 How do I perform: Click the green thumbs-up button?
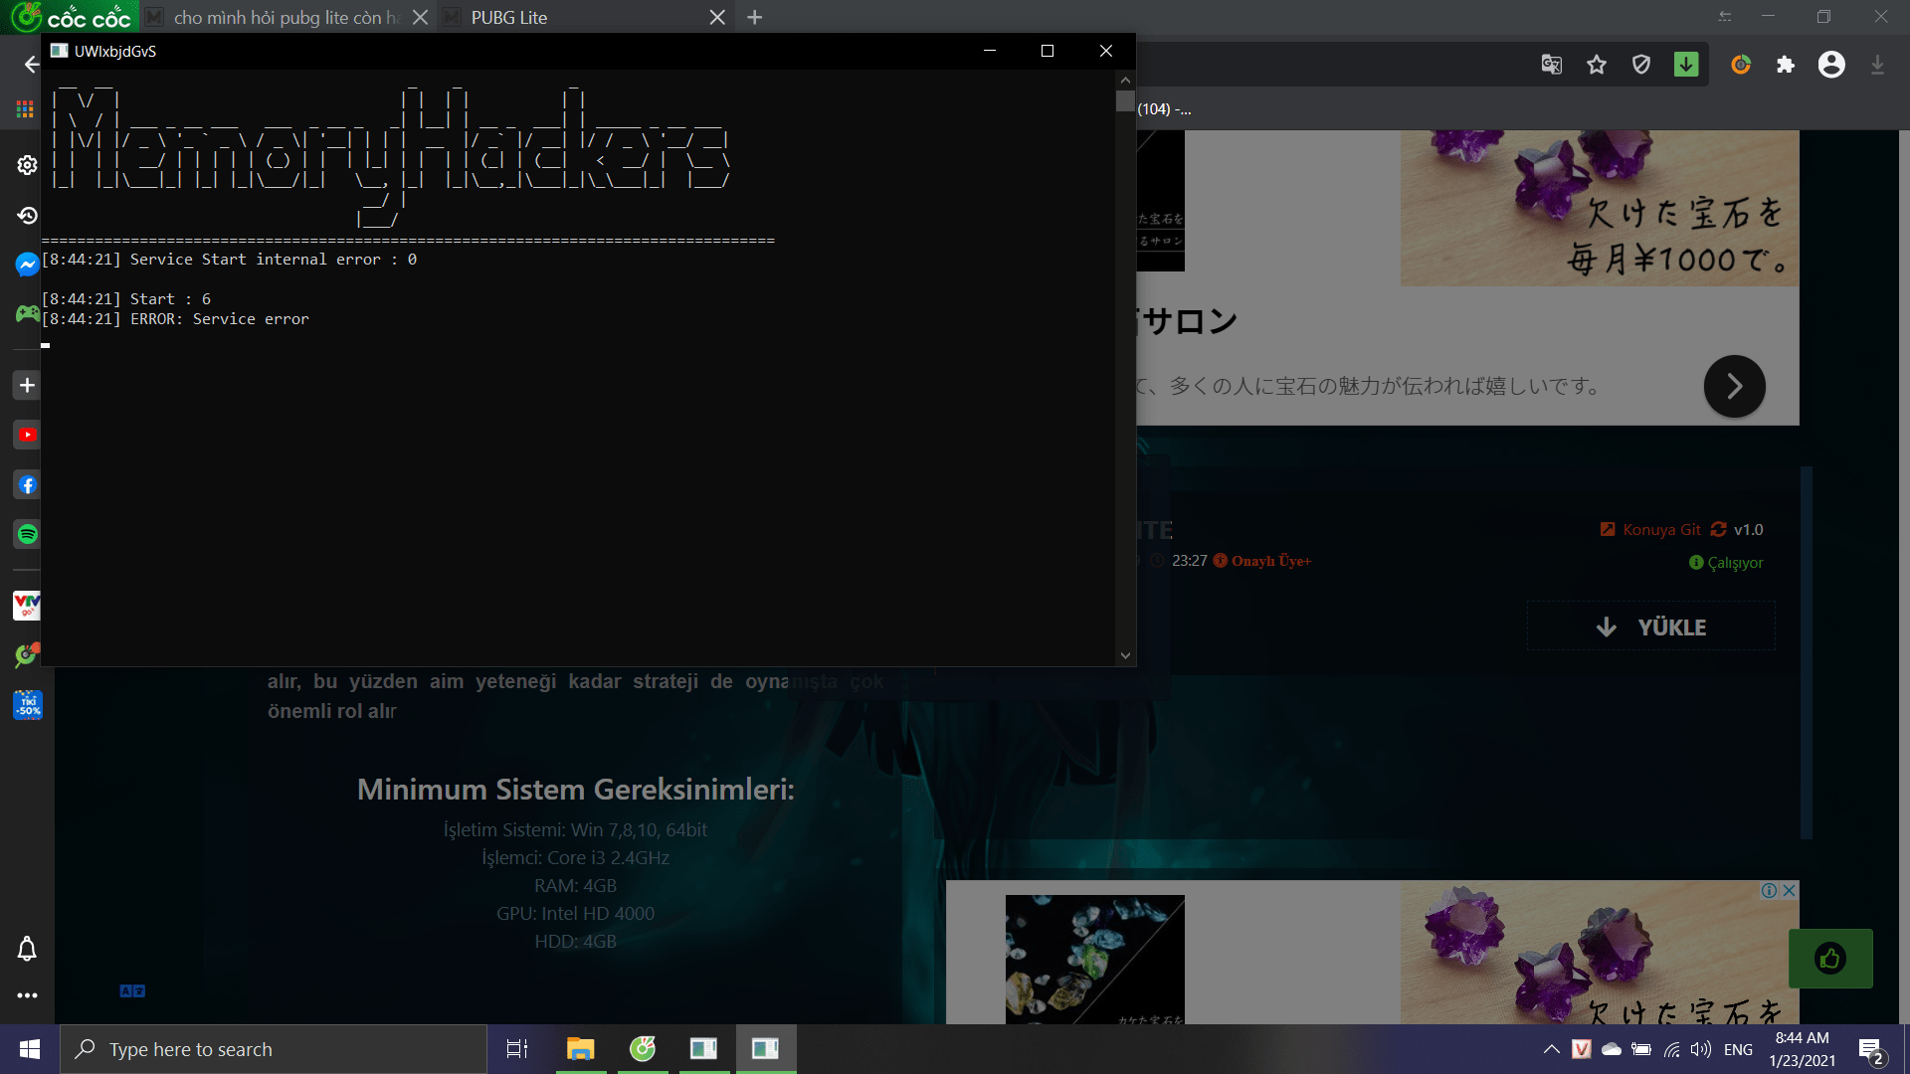[1830, 959]
